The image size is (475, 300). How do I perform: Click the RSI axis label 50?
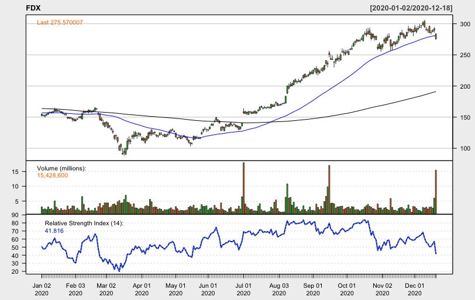coord(15,247)
